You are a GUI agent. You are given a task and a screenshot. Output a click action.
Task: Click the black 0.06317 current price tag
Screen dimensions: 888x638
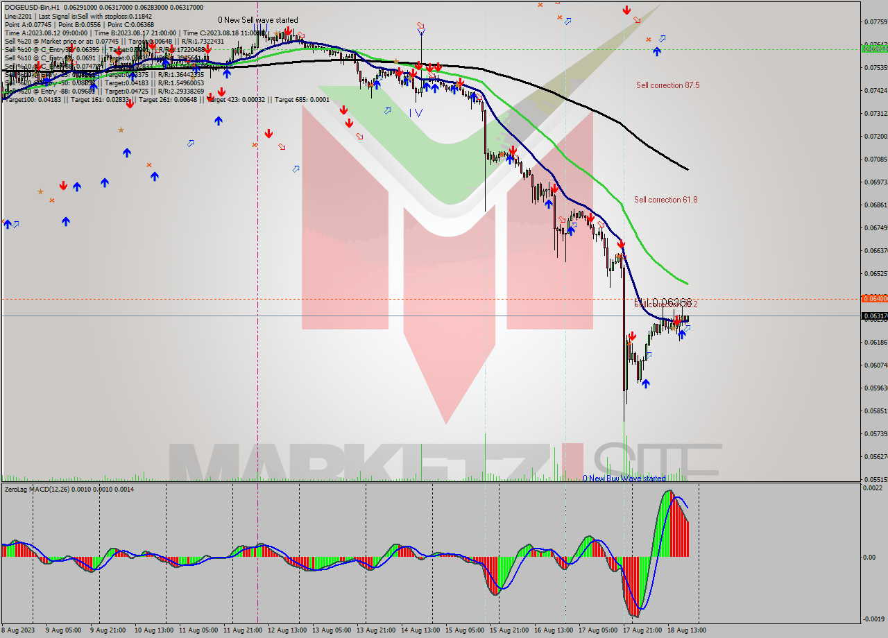tap(873, 316)
